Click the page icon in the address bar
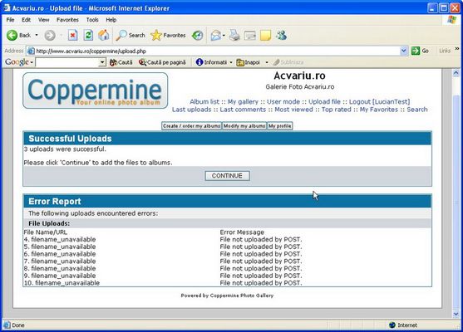This screenshot has height=332, width=463. [31, 51]
